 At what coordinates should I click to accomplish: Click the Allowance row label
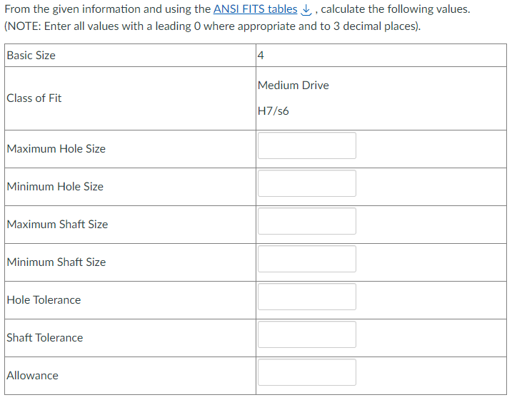point(32,376)
